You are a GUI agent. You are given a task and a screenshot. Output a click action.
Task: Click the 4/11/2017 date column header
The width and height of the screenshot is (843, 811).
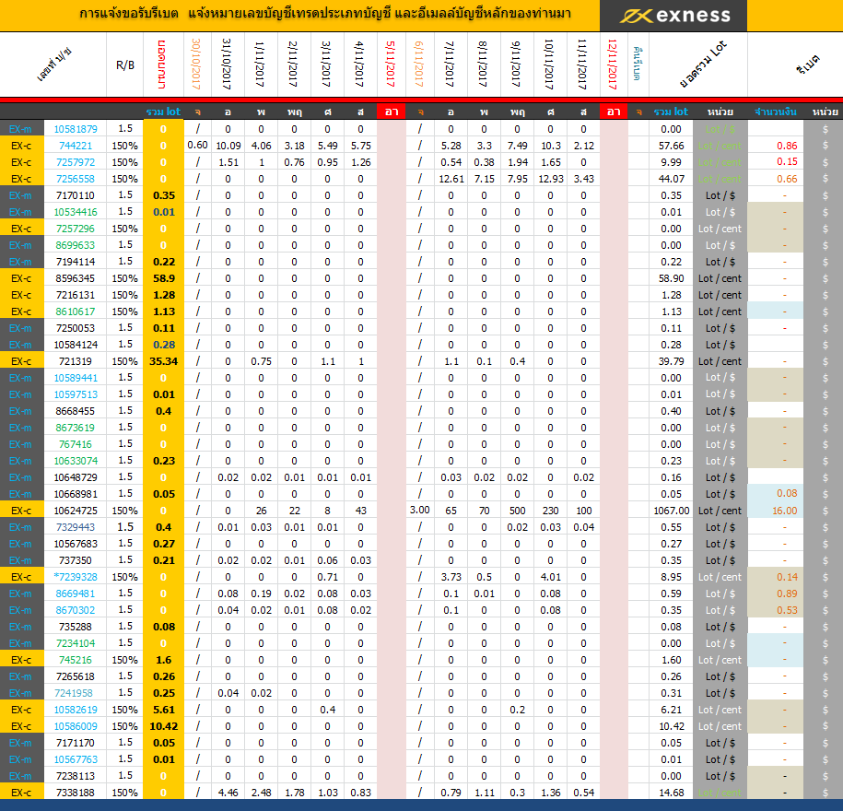pos(360,64)
